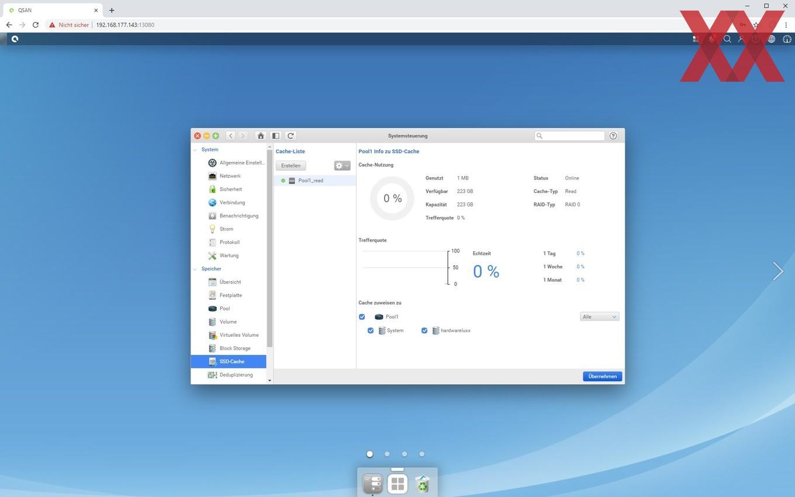795x497 pixels.
Task: Open the QSAN search magnifier icon
Action: pyautogui.click(x=727, y=39)
